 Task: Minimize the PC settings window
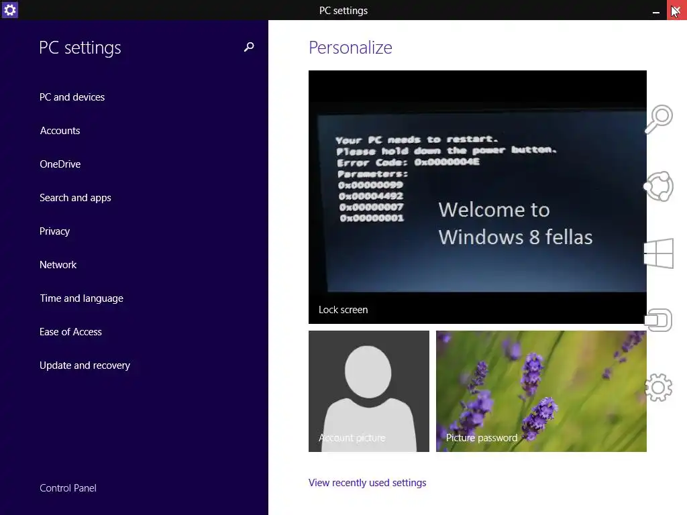click(x=656, y=11)
